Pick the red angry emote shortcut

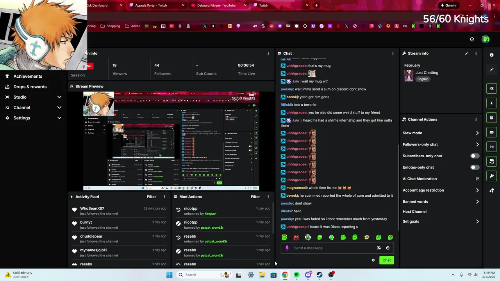tap(296, 237)
